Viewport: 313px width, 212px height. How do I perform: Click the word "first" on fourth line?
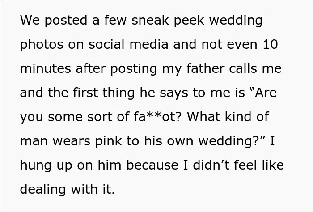point(85,93)
